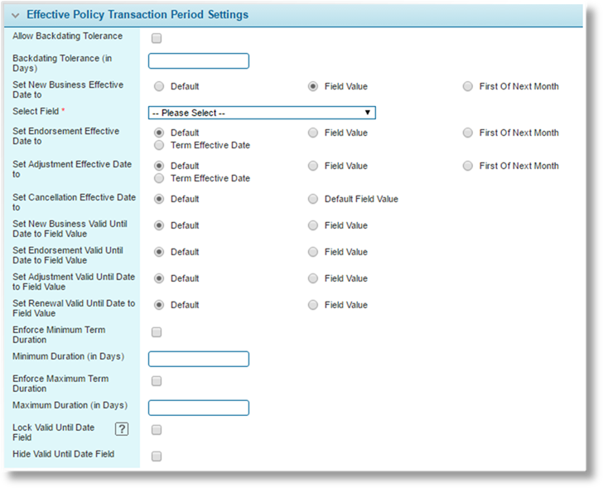Image resolution: width=603 pixels, height=488 pixels.
Task: Choose Term Effective Date for Endorsement Effective Date
Action: (x=159, y=145)
